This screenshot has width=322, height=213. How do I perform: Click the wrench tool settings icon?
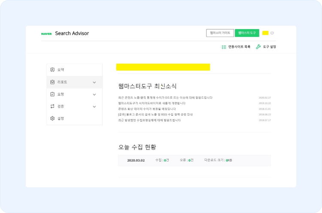[258, 47]
